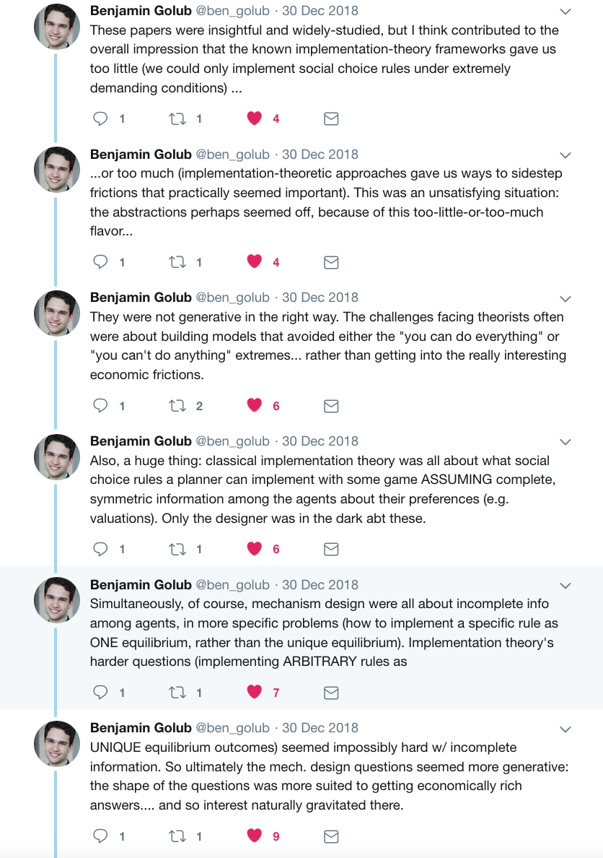The image size is (603, 858).
Task: Retweet the 'Simultaneously, of course' tweet
Action: point(177,693)
